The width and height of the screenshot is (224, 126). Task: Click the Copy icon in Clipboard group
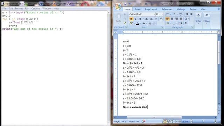(125, 19)
